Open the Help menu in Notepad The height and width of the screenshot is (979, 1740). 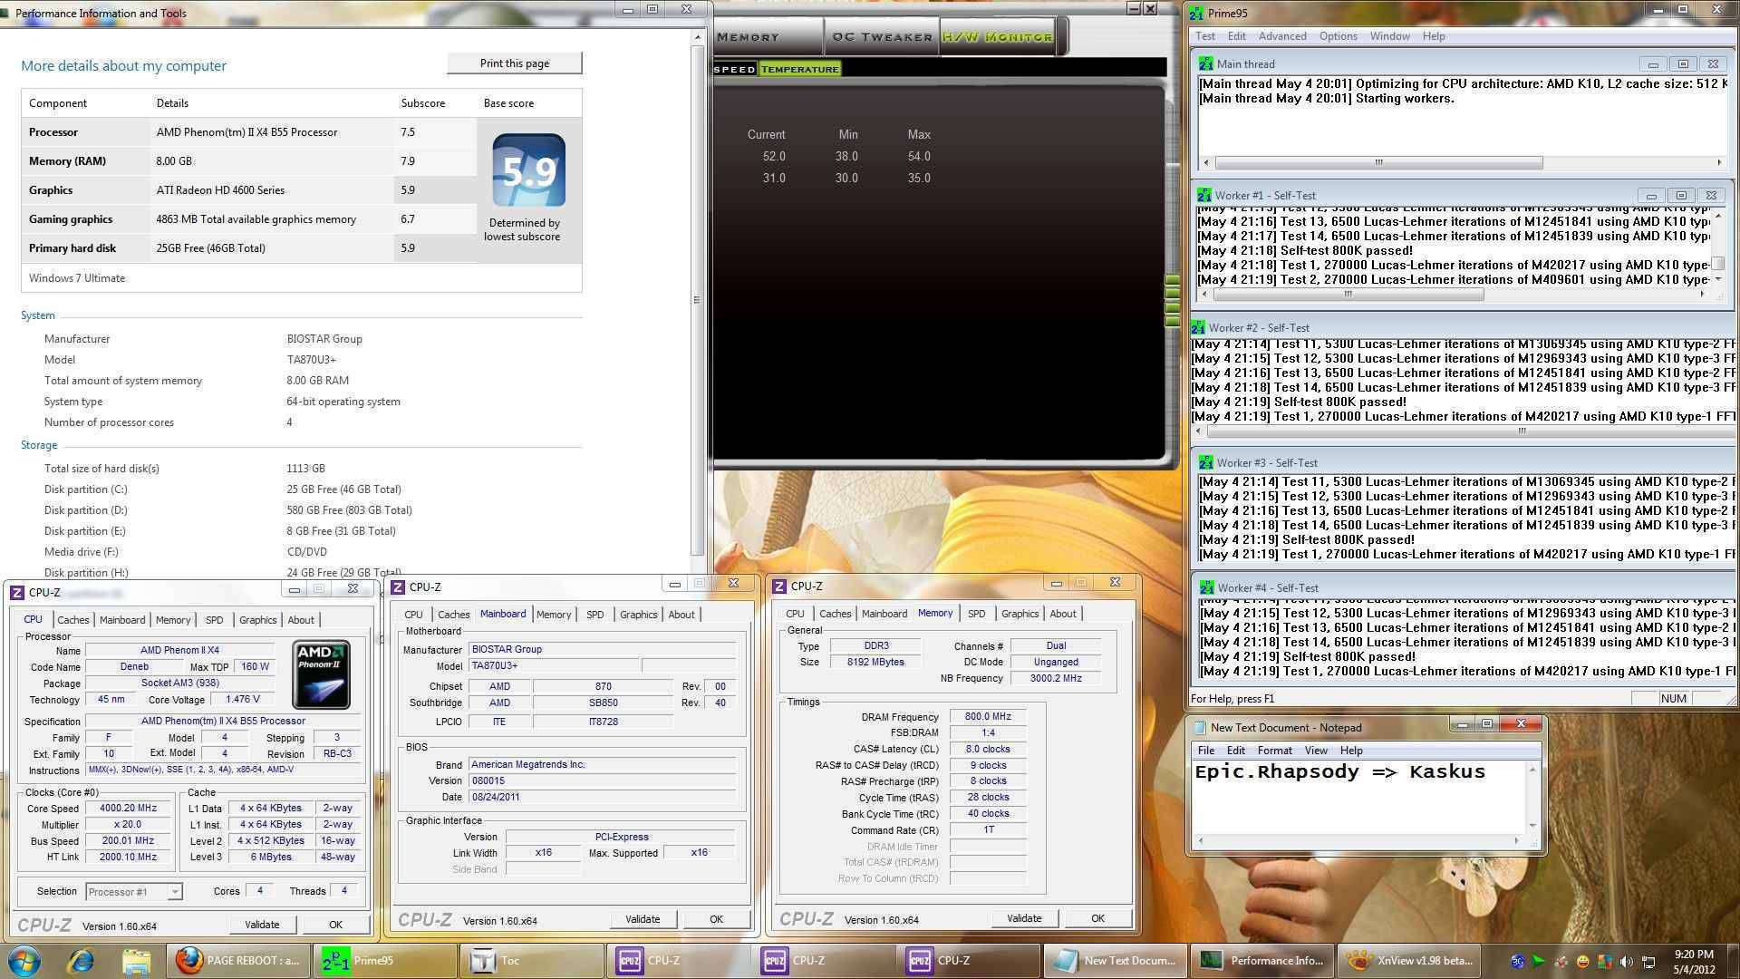(1351, 751)
